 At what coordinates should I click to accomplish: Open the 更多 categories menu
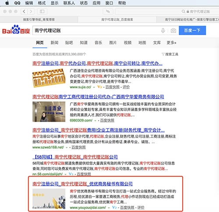coord(171,43)
